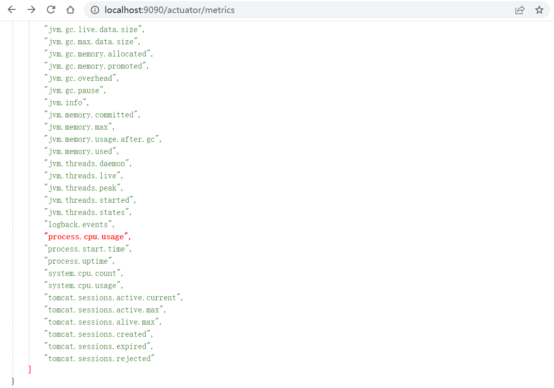This screenshot has height=388, width=554.
Task: Select "system.cpu.count" entry
Action: point(82,273)
